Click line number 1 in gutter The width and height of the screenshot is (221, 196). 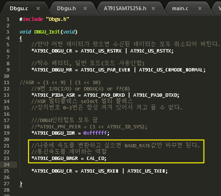[8, 19]
